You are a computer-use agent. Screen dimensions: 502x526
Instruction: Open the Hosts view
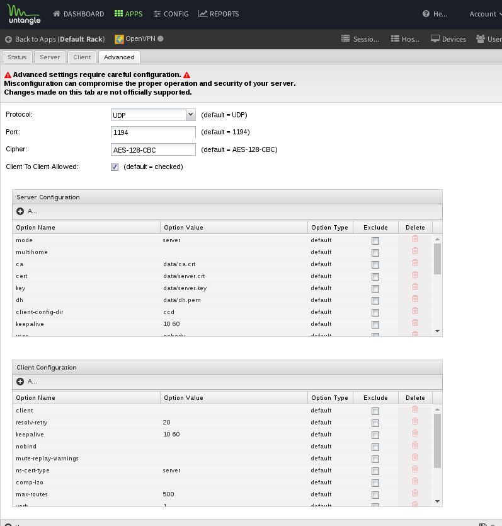click(405, 39)
